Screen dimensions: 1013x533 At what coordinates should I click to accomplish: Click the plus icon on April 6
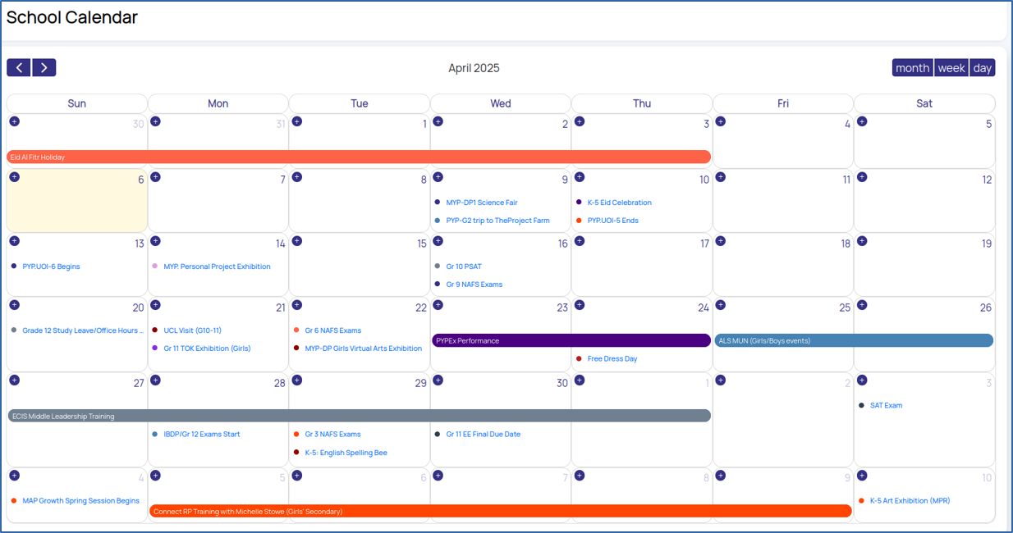tap(14, 177)
